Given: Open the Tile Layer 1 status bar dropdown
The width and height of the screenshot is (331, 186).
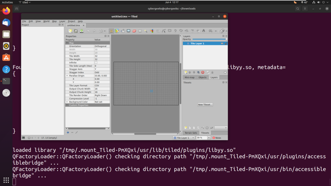Looking at the screenshot, I should 184,138.
